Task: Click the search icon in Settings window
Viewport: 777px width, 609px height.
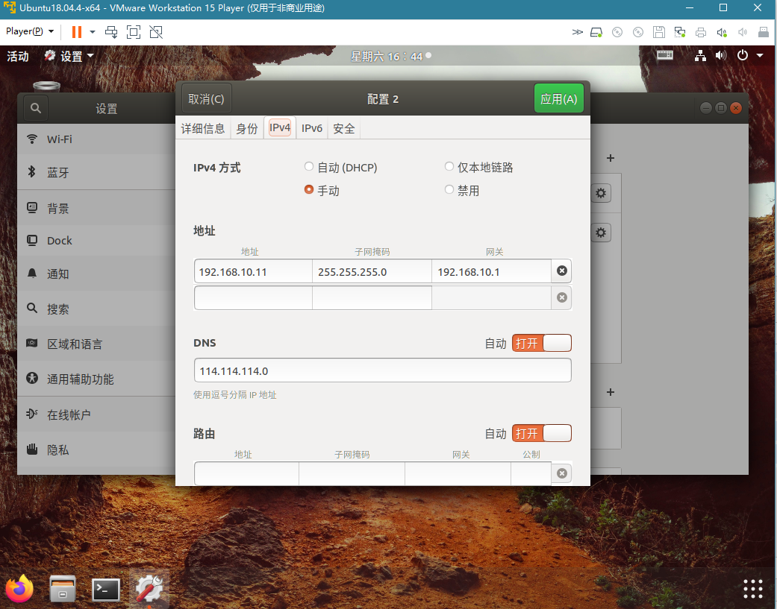Action: (x=35, y=108)
